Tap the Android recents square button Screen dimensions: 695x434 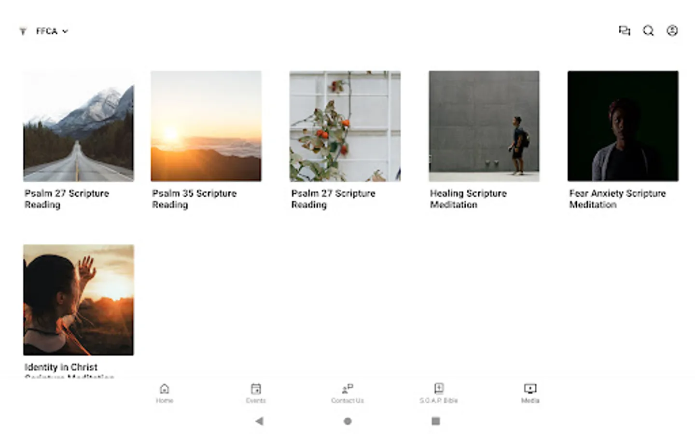[435, 421]
